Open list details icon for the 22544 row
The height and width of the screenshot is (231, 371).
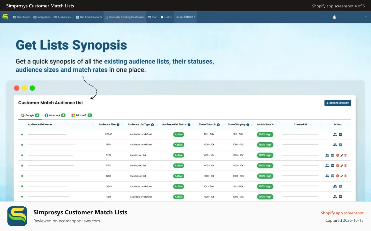[x=340, y=186]
